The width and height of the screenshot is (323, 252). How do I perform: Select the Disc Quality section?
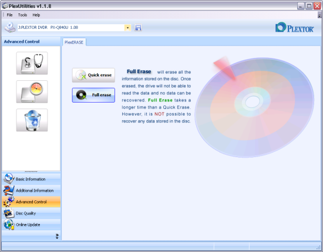[31, 213]
